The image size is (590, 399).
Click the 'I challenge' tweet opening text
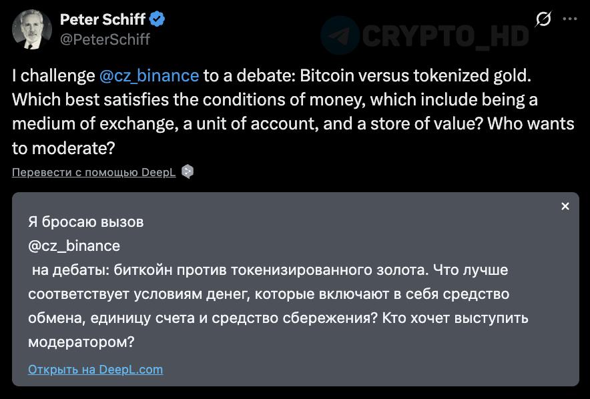coord(53,75)
